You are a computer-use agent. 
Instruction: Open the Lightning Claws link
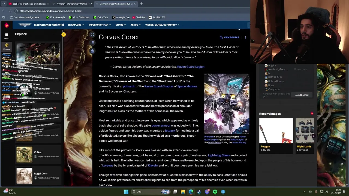(219, 155)
